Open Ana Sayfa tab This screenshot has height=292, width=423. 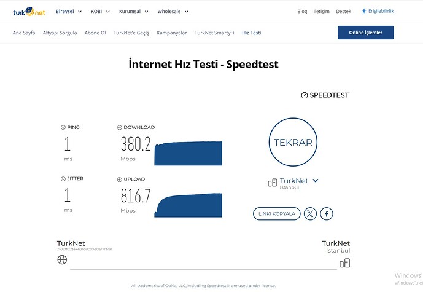coord(24,33)
